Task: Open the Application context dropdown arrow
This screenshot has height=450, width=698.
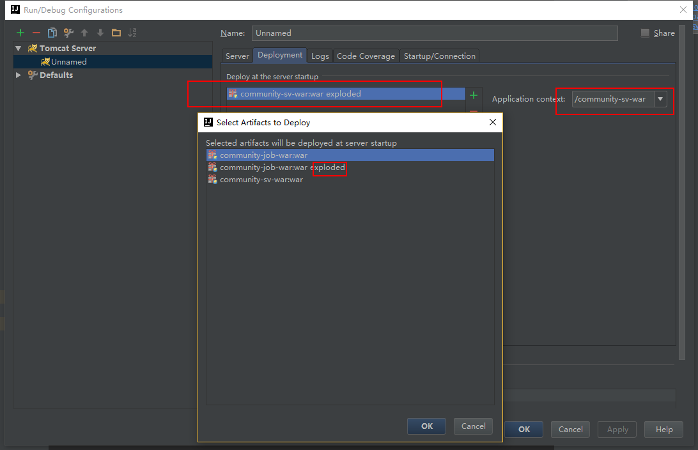Action: tap(661, 99)
